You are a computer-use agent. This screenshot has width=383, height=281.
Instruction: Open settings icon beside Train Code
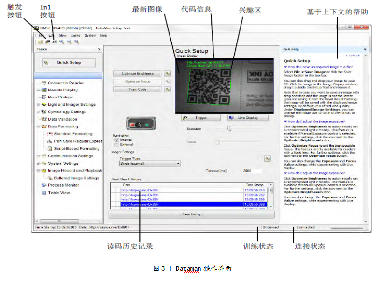click(x=167, y=89)
